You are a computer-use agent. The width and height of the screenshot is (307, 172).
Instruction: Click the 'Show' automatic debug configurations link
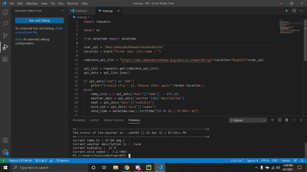tap(19, 39)
